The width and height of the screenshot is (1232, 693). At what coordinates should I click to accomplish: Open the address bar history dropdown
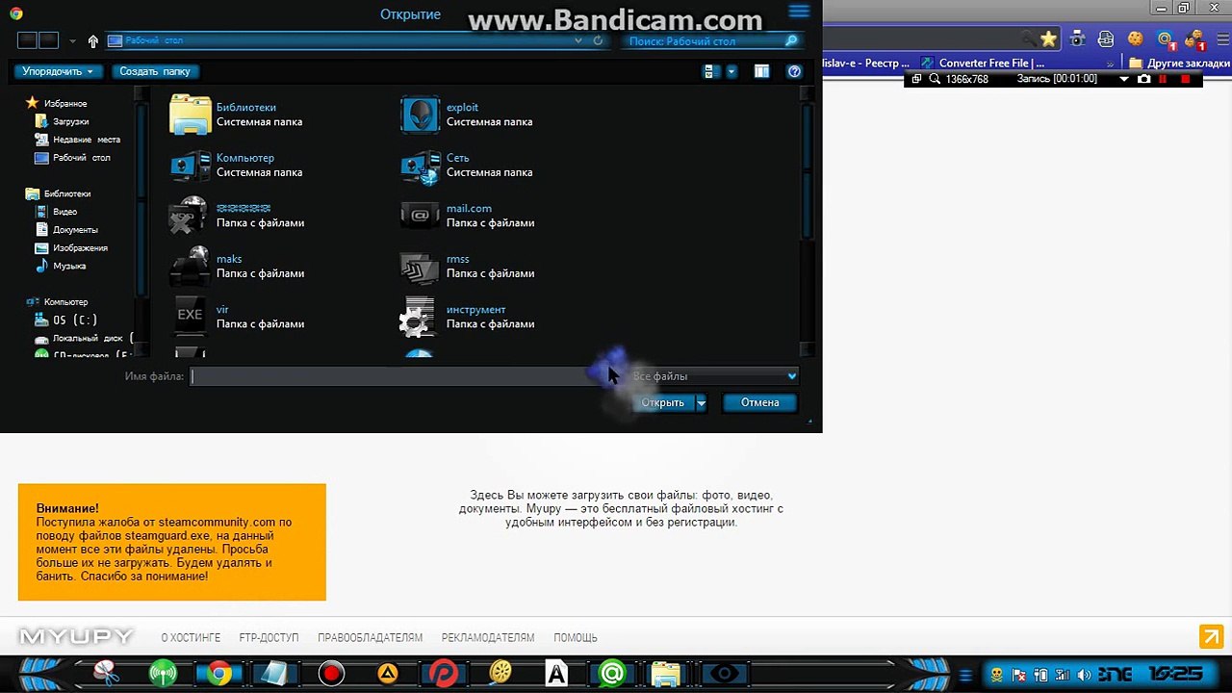tap(578, 41)
